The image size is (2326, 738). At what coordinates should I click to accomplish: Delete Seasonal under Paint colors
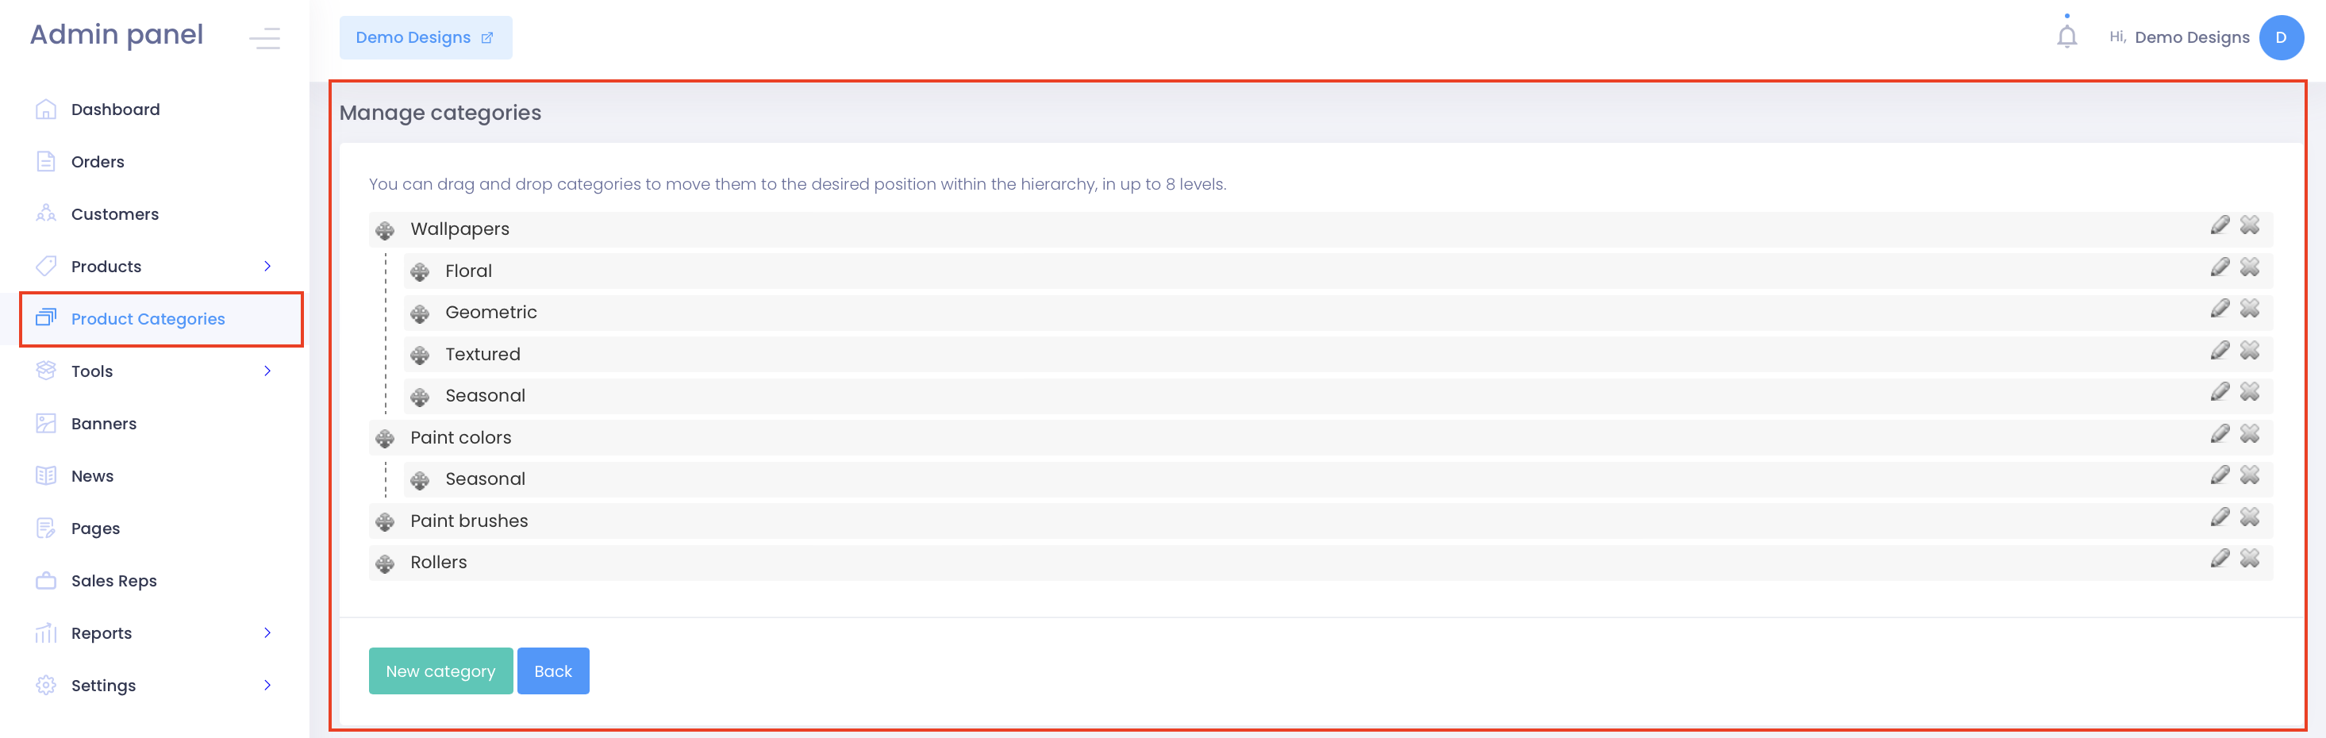2249,475
